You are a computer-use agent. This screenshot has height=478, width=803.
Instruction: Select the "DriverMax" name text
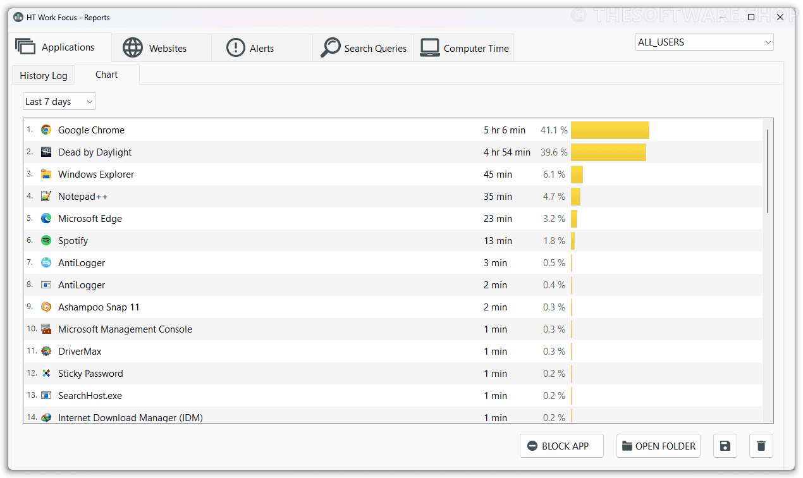click(x=80, y=352)
